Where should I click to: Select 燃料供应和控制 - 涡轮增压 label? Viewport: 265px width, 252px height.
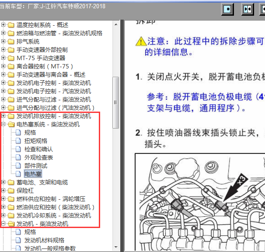(x=51, y=199)
